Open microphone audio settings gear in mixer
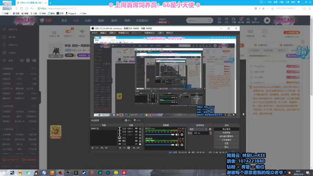Image resolution: width=313 pixels, height=176 pixels. click(x=182, y=135)
